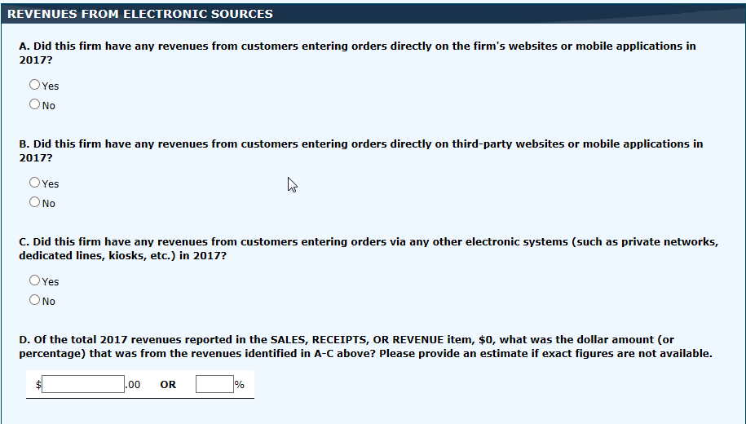Click the Revenues From Electronic Sources header
Image resolution: width=746 pixels, height=424 pixels.
point(139,14)
